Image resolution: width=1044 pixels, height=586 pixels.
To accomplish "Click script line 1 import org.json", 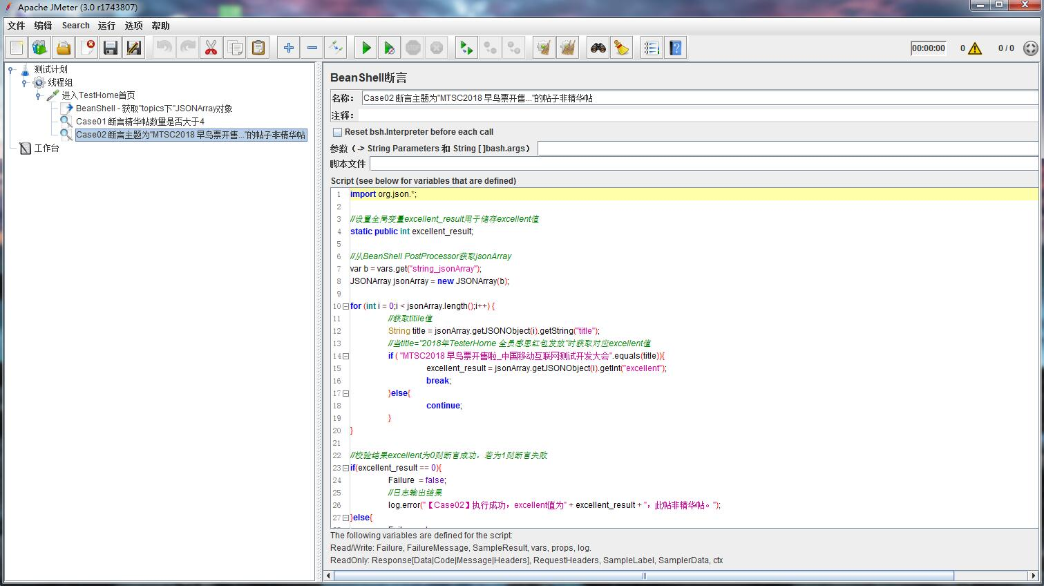I will [x=383, y=194].
